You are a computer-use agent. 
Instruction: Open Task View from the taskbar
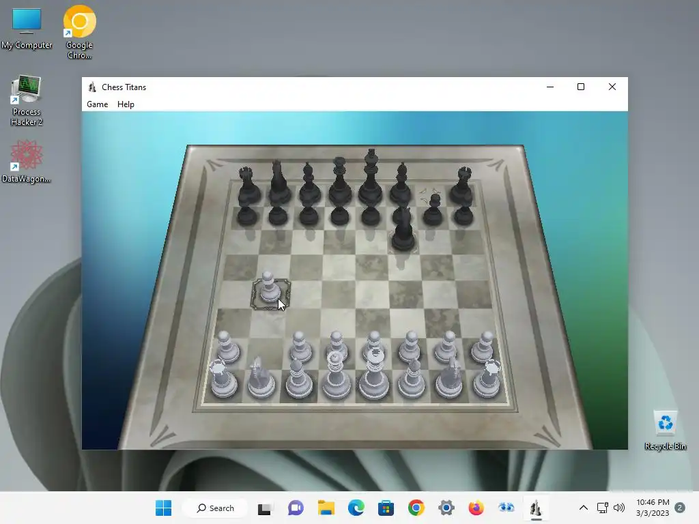[x=264, y=508]
